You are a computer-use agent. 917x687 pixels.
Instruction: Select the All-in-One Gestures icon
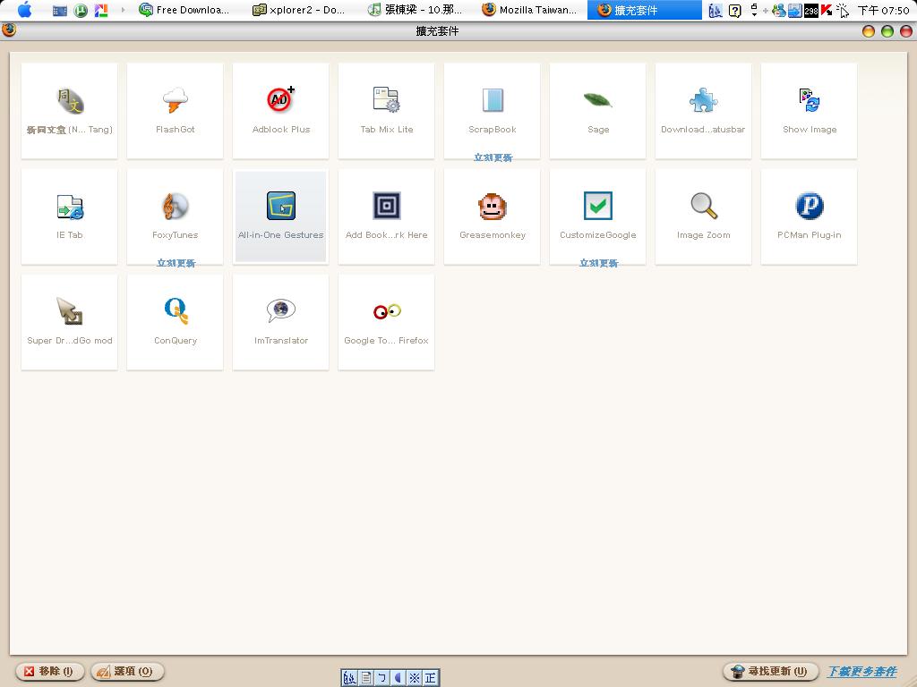(281, 206)
